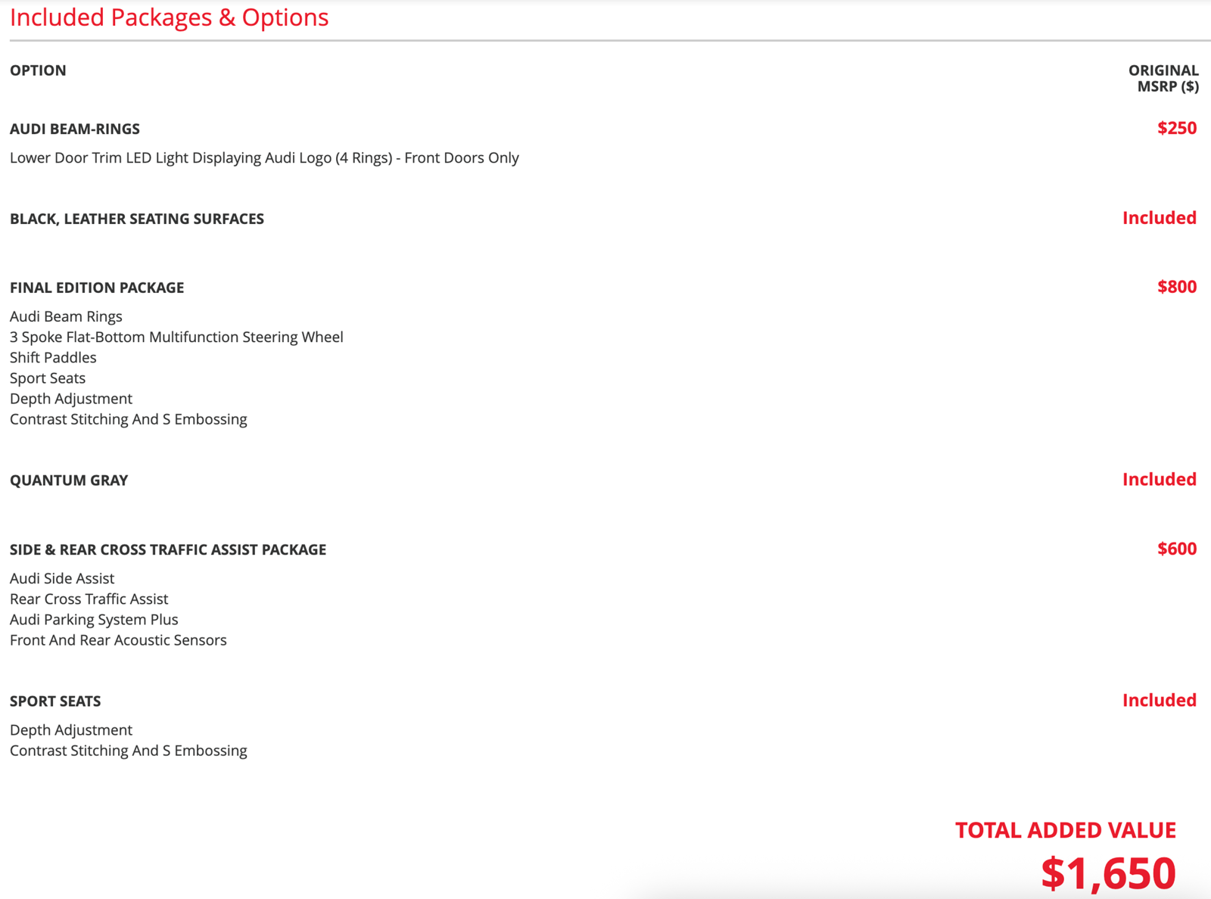Viewport: 1211px width, 899px height.
Task: Click the $600 traffic assist package price
Action: click(x=1176, y=549)
